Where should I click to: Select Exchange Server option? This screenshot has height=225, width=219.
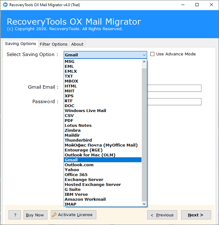103,179
